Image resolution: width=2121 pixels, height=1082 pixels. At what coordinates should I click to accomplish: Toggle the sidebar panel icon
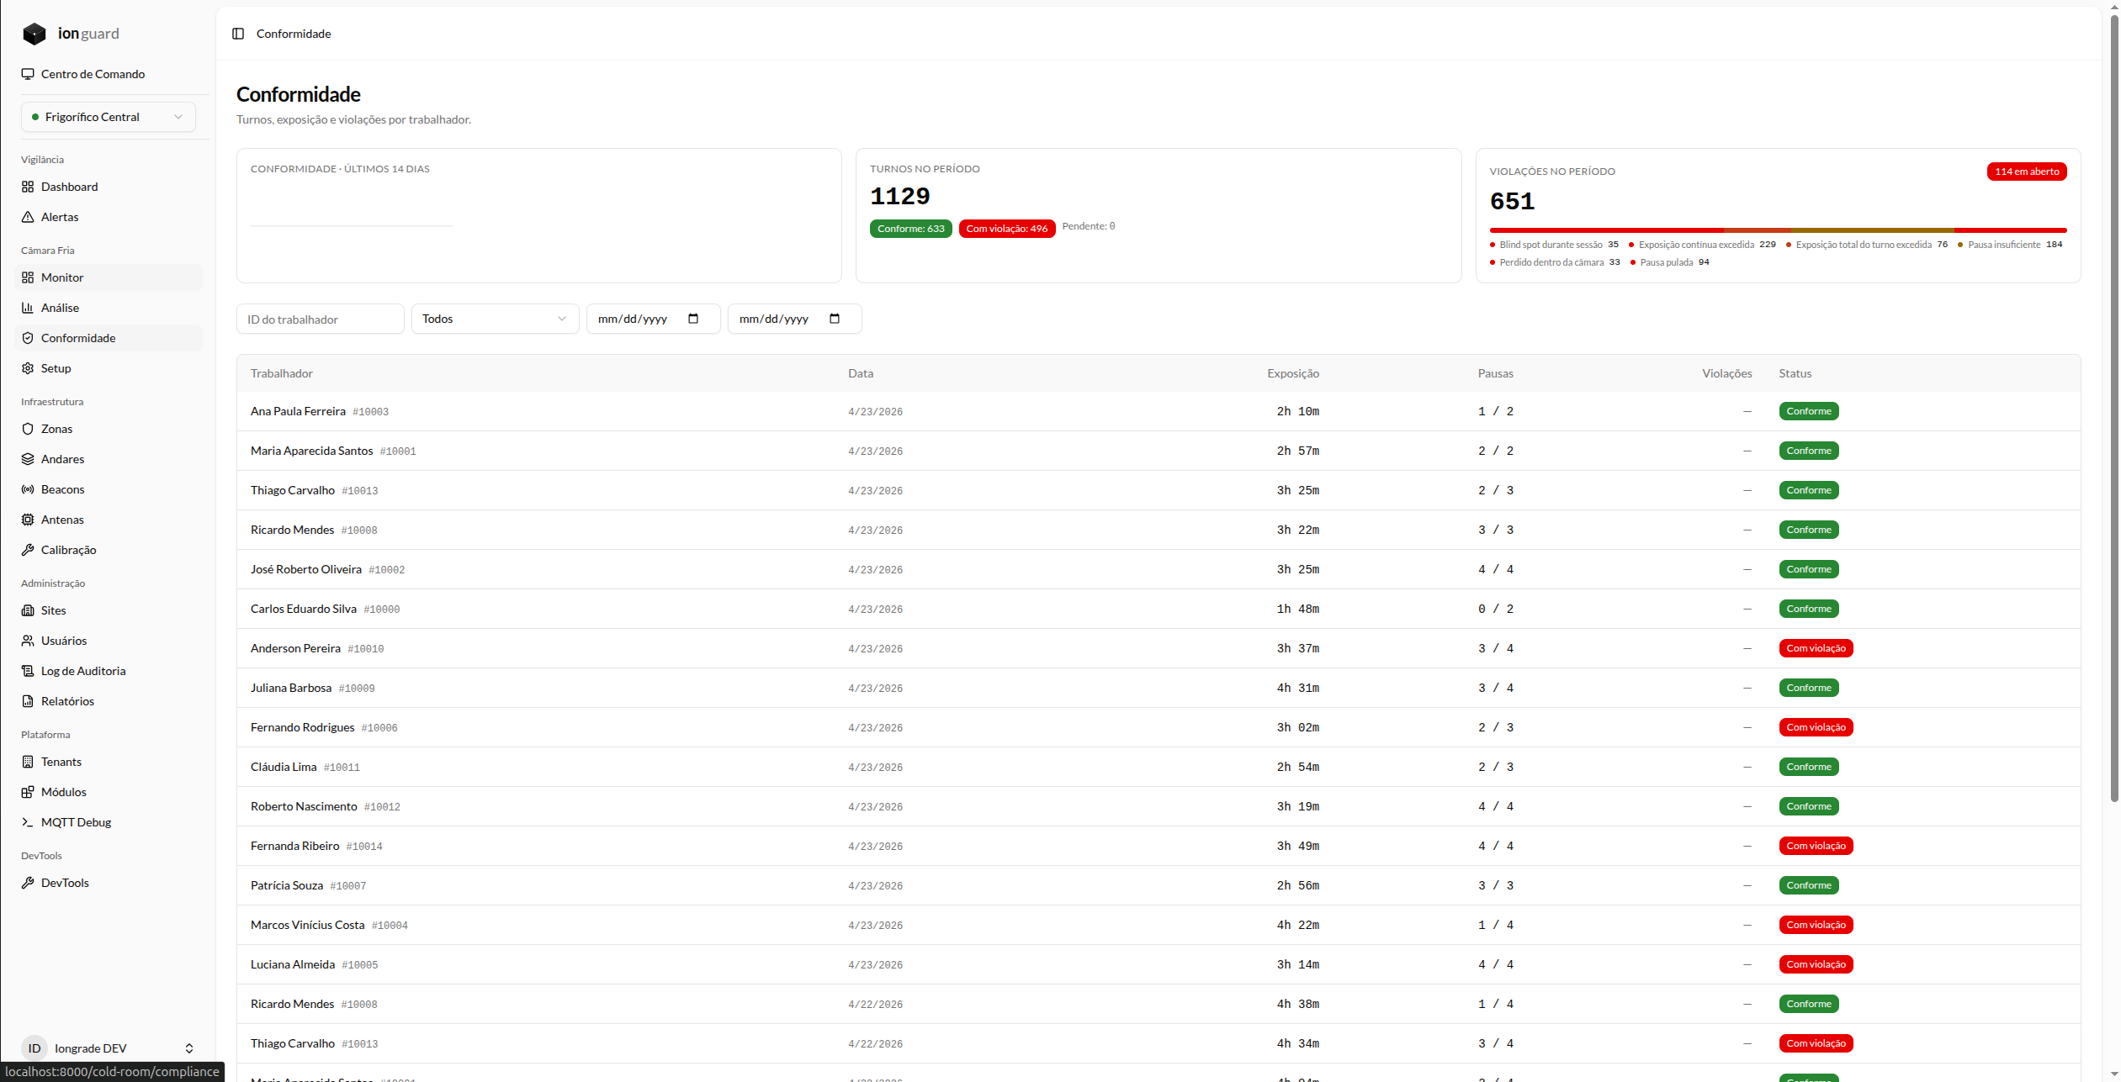coord(238,34)
